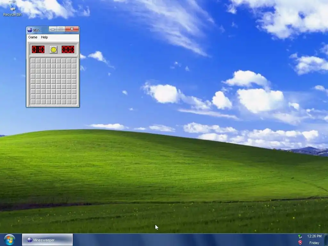Open the Game menu in Minesweeper
The image size is (328, 246).
click(x=33, y=37)
